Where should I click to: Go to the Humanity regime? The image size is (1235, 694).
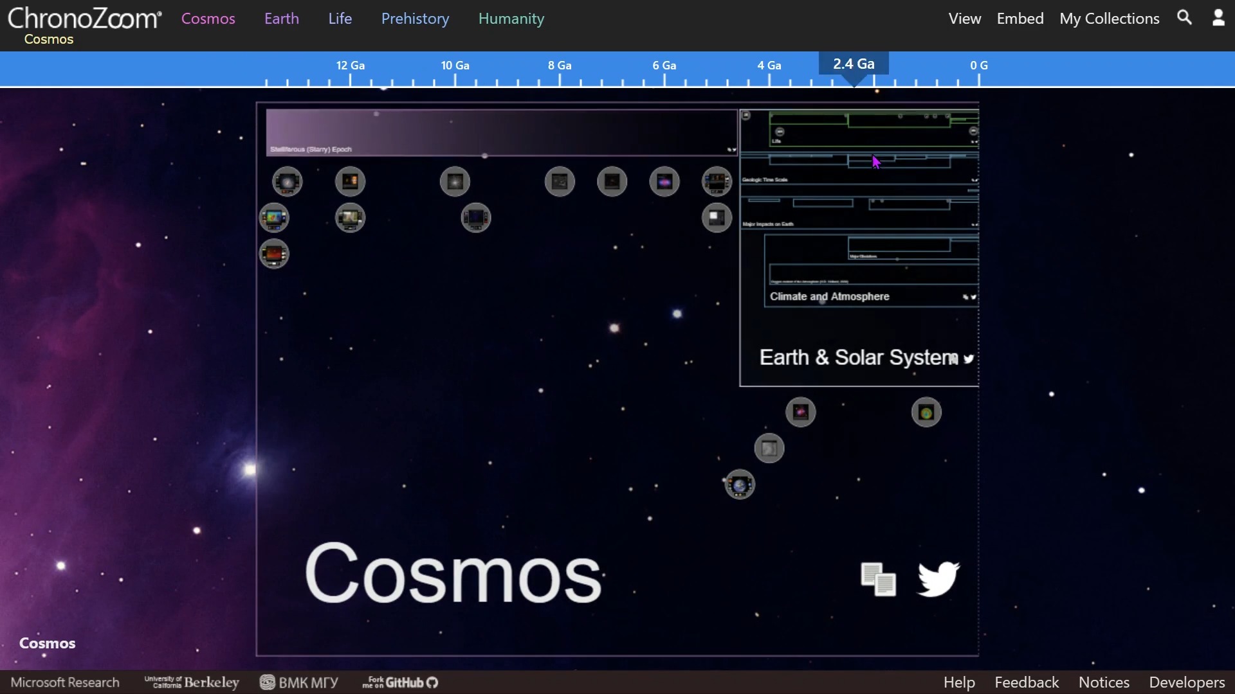click(511, 19)
